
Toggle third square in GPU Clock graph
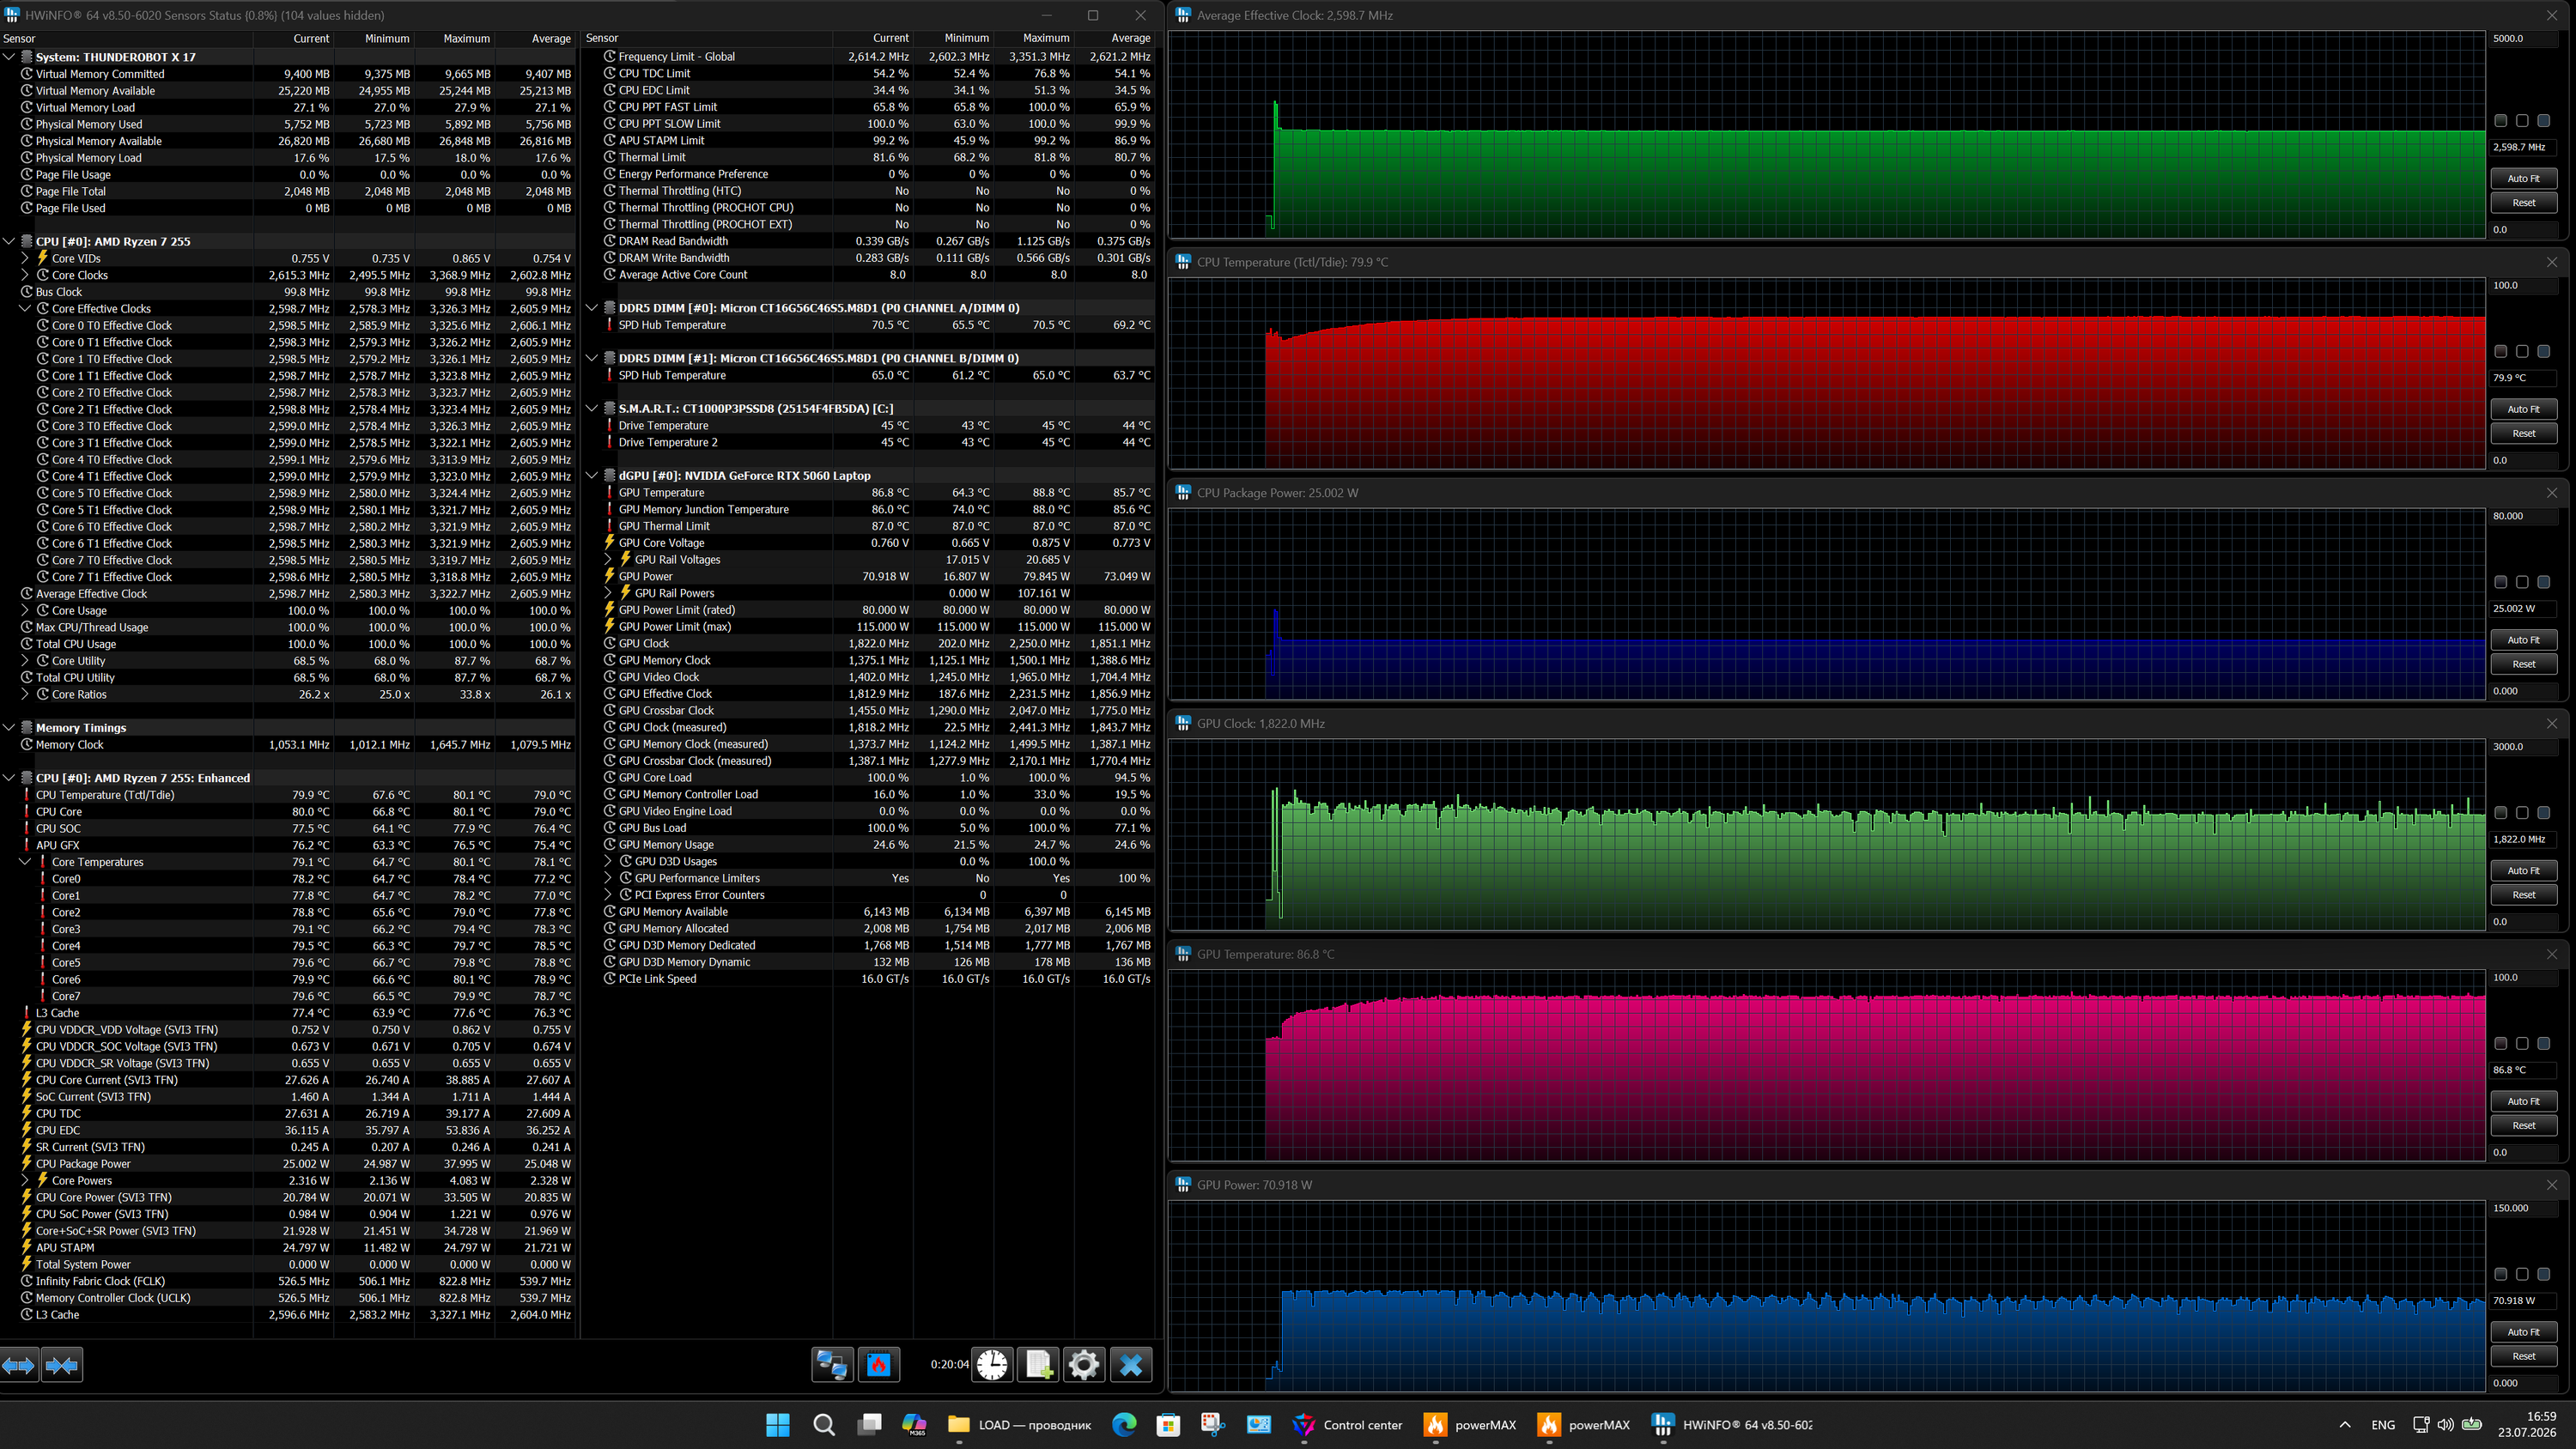click(2543, 813)
